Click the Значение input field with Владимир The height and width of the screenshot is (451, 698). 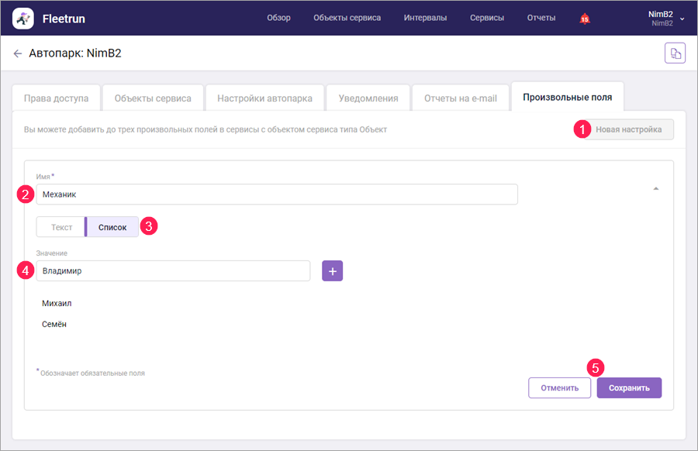(173, 271)
